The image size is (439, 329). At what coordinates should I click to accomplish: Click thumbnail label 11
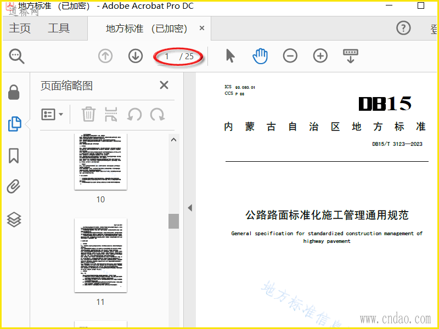100,302
